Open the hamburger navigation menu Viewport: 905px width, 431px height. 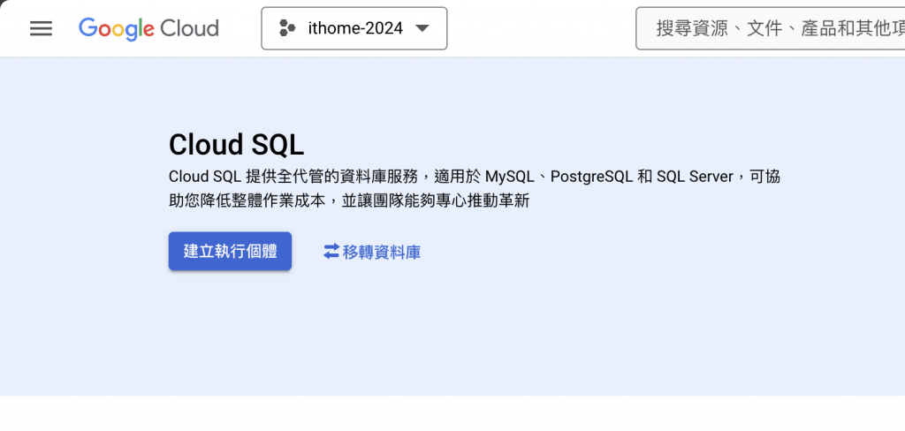pos(41,28)
